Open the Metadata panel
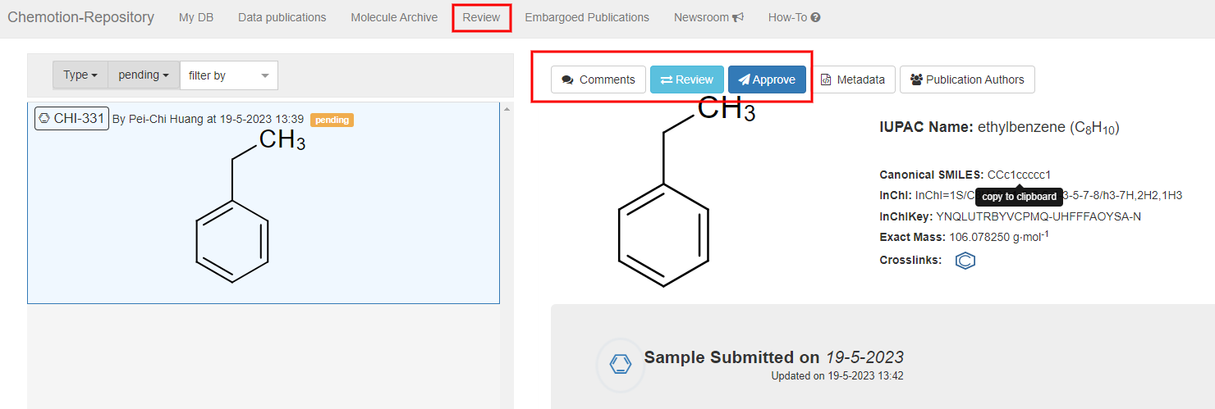 853,80
